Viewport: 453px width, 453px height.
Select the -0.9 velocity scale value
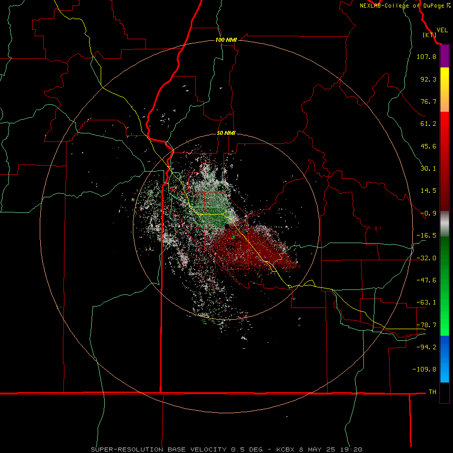click(x=428, y=213)
